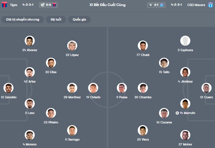This screenshot has width=215, height=148.
Task: Click Espinoza's blank placeholder avatar
Action: [185, 41]
